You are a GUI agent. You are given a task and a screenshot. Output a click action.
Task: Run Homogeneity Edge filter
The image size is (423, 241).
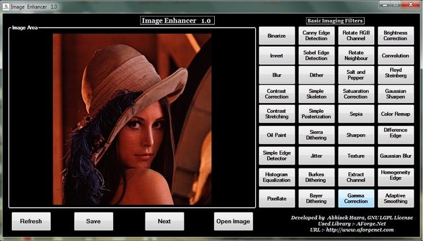pyautogui.click(x=396, y=177)
